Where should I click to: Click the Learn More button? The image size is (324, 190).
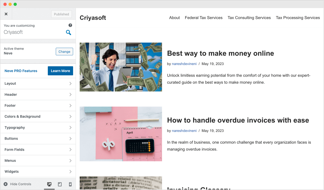60,71
